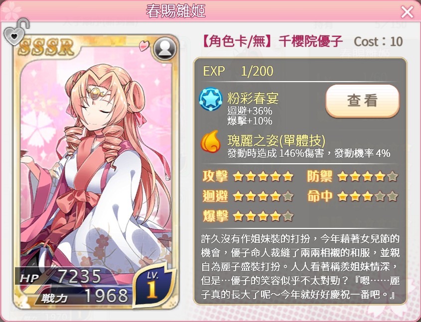The width and height of the screenshot is (421, 322).
Task: Close the 春賜雛姬 dialog with X
Action: click(407, 12)
